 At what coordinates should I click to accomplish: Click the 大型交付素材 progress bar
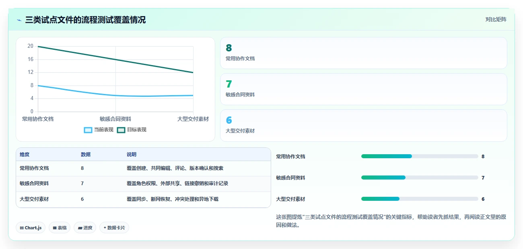(x=420, y=199)
